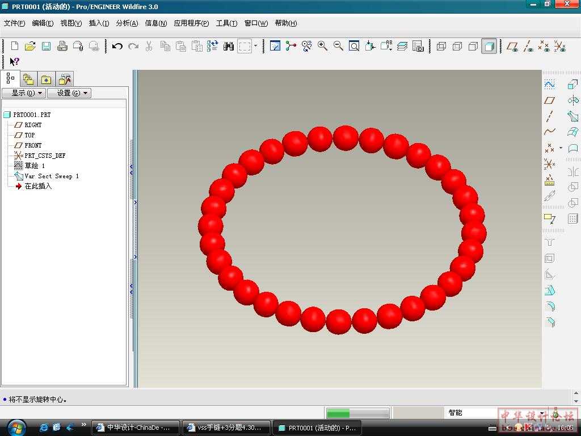Screen dimensions: 581x436
Task: Click the zoom in magnifier icon
Action: (322, 46)
